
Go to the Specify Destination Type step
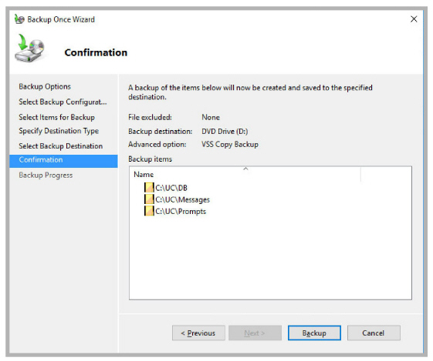click(x=59, y=131)
